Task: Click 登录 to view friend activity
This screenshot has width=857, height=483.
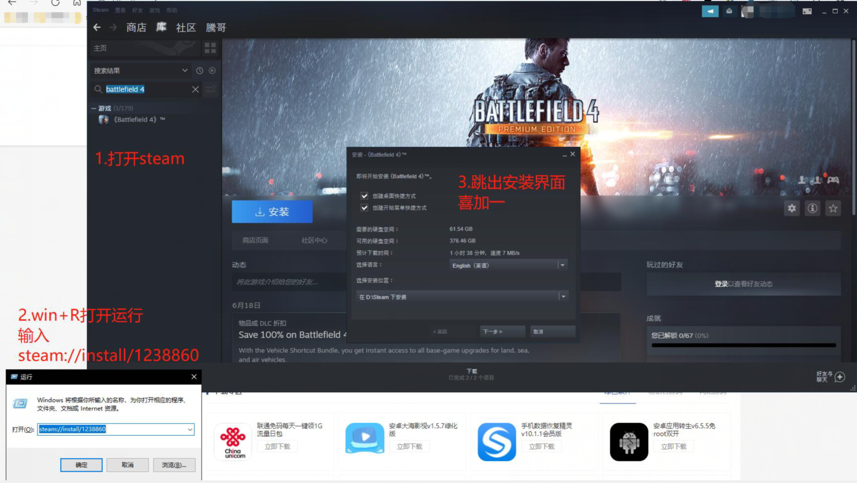Action: pyautogui.click(x=721, y=284)
